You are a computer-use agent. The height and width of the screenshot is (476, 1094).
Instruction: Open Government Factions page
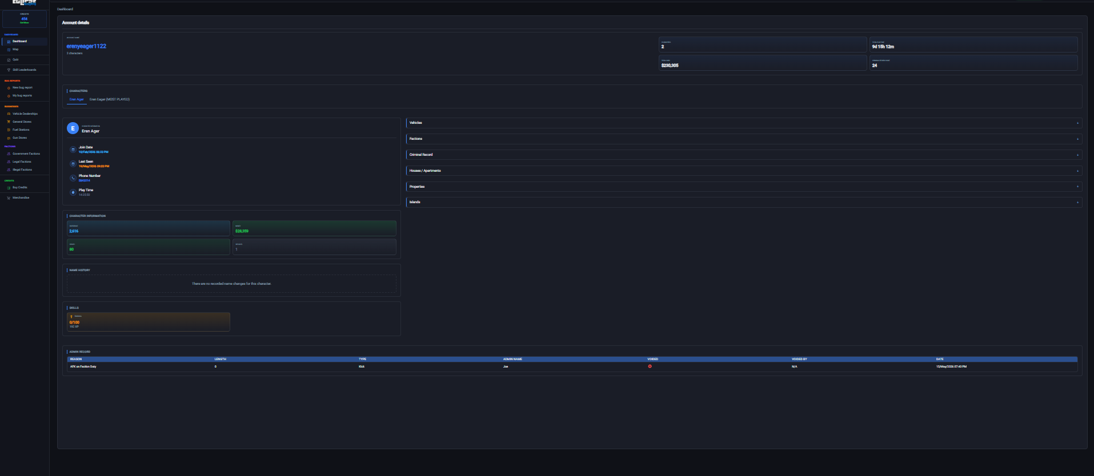pos(26,154)
